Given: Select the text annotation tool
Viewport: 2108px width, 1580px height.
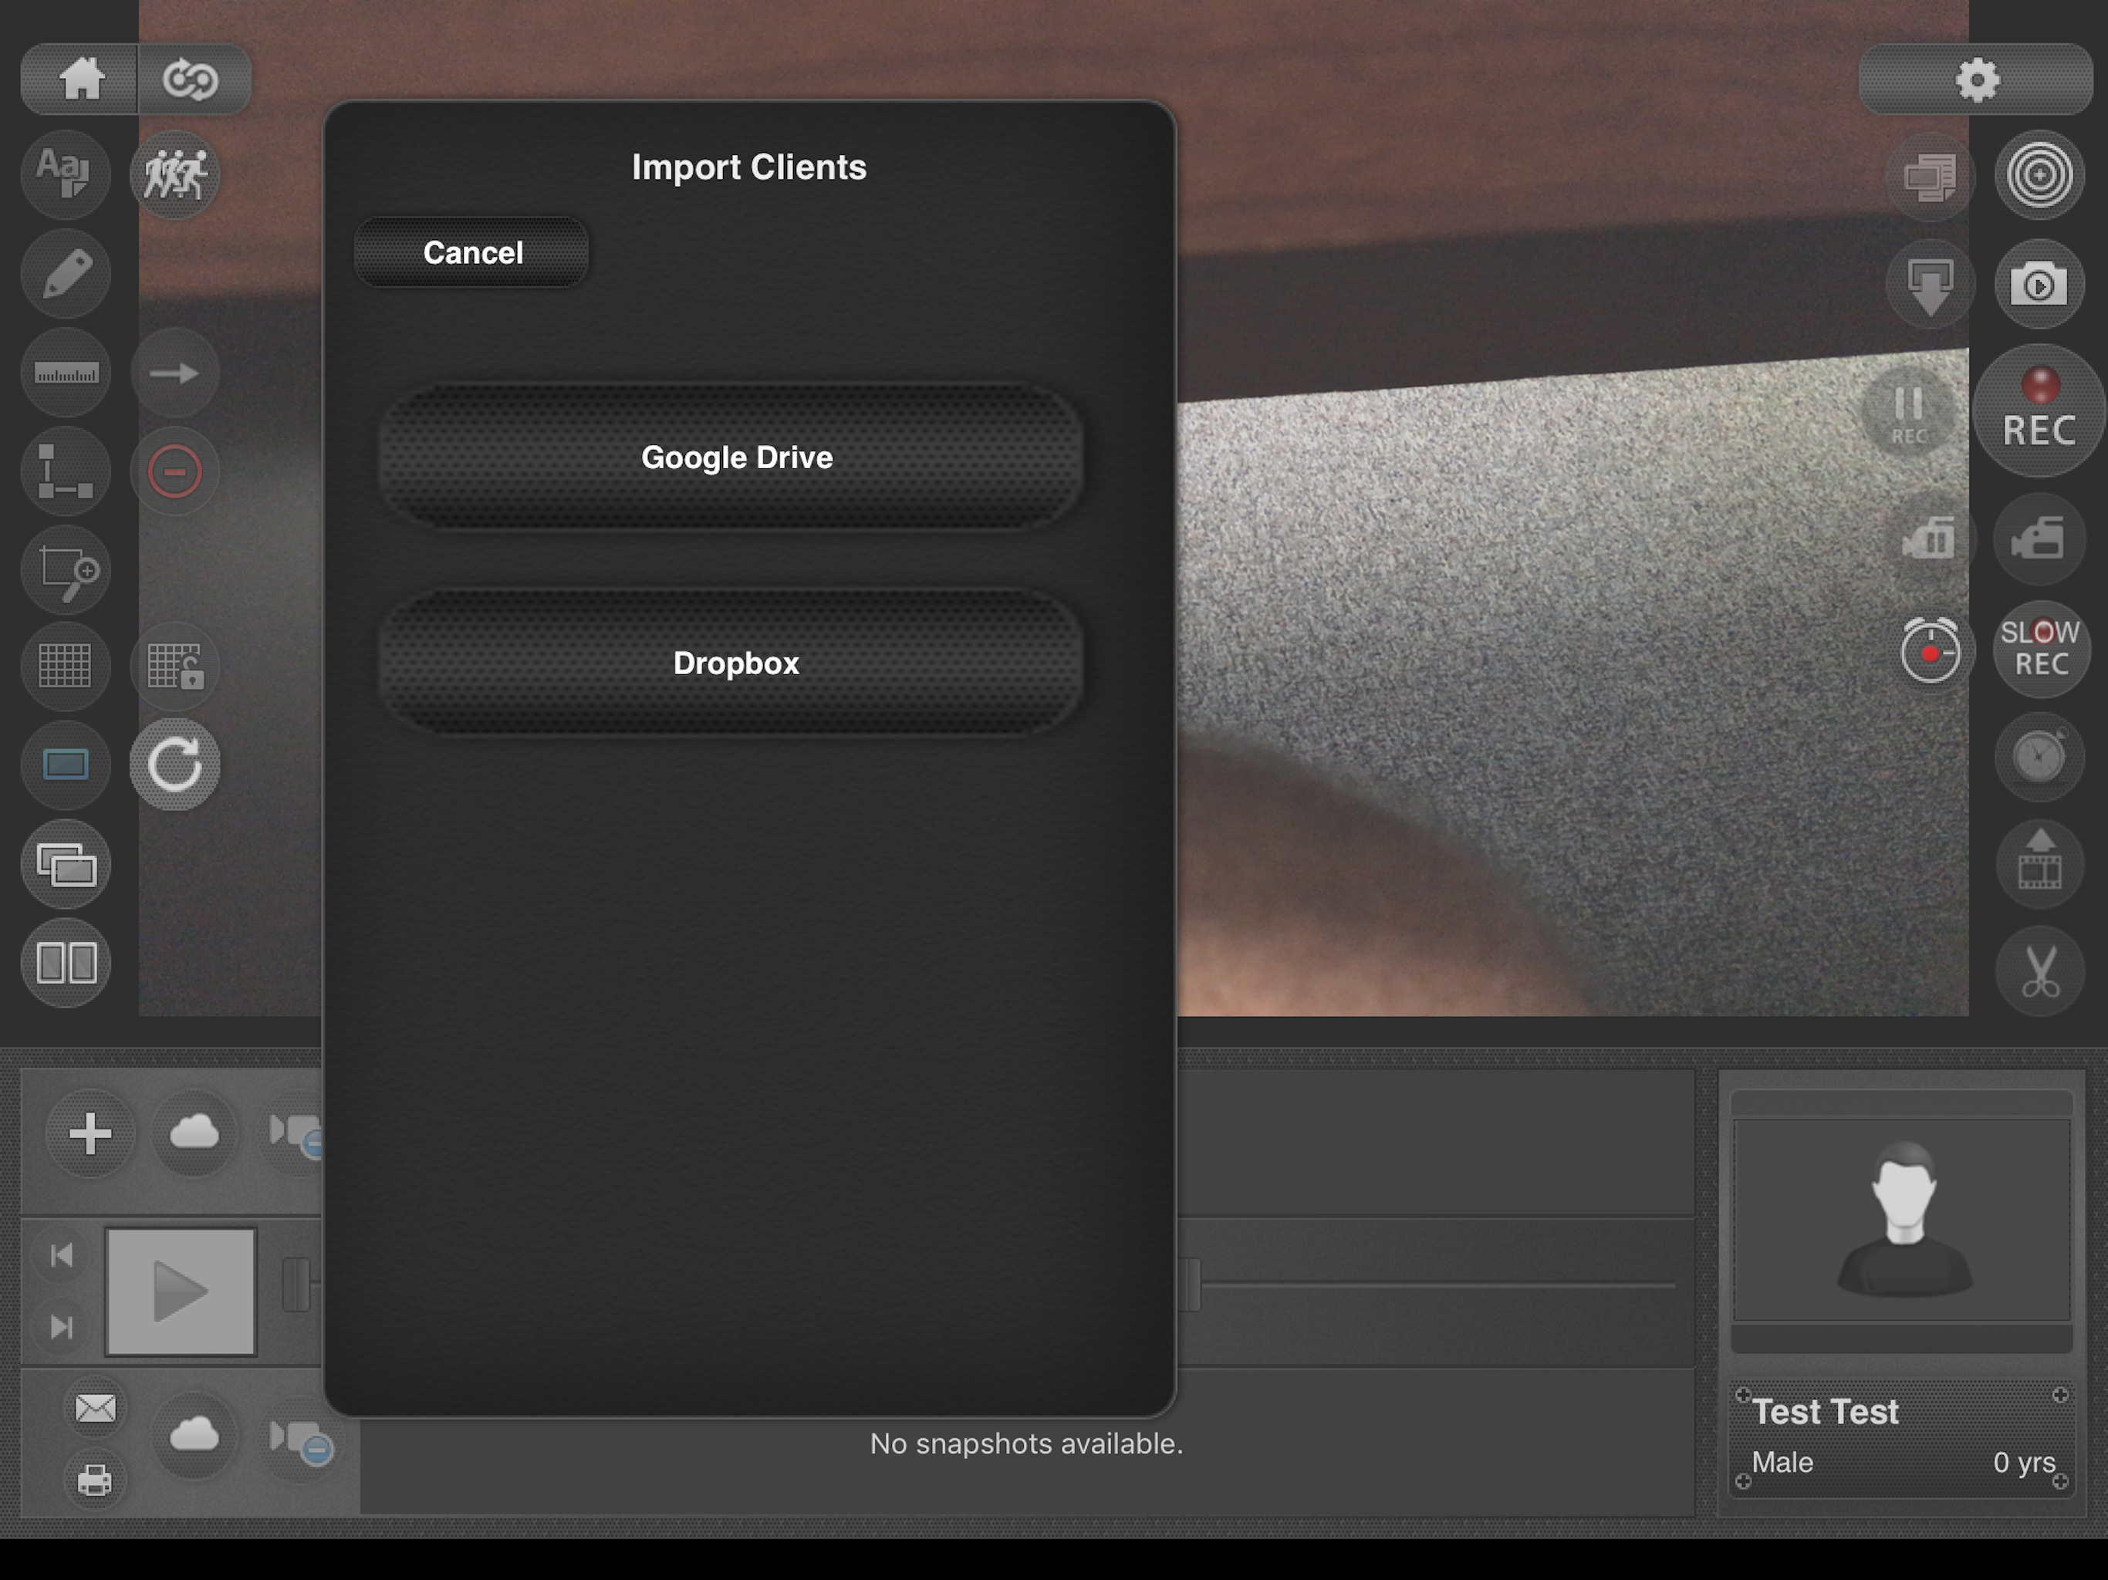Looking at the screenshot, I should 65,174.
